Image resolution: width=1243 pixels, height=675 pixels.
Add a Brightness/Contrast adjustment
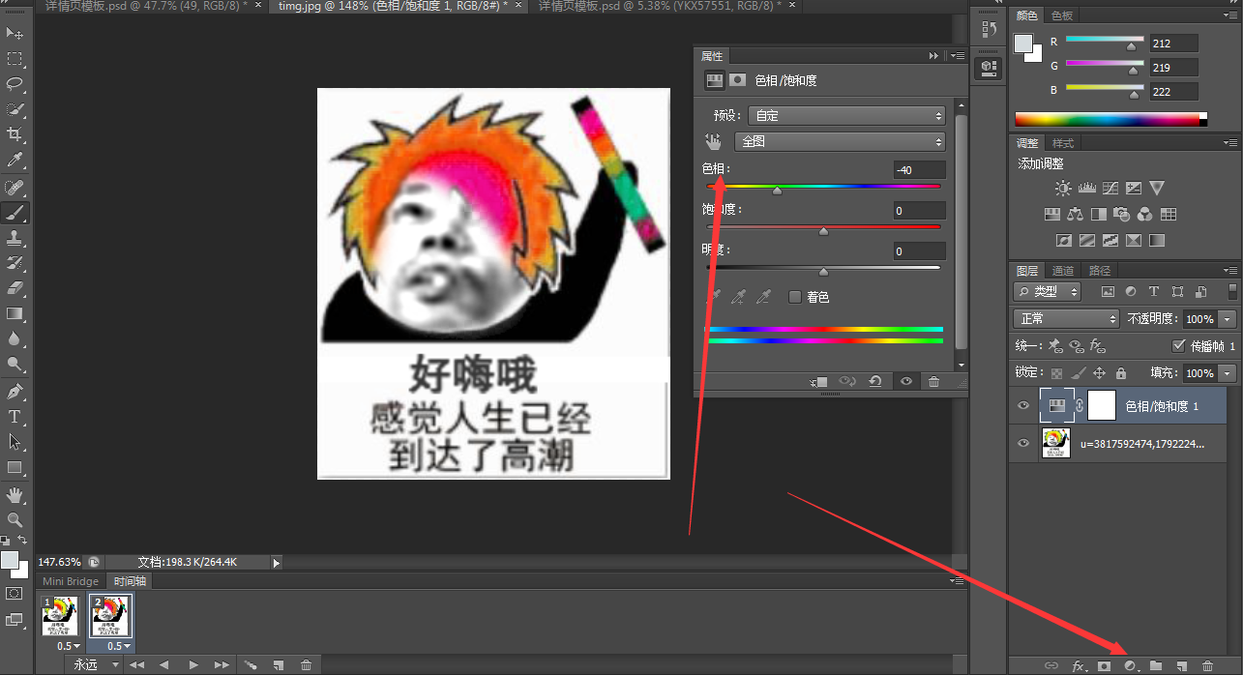1063,189
